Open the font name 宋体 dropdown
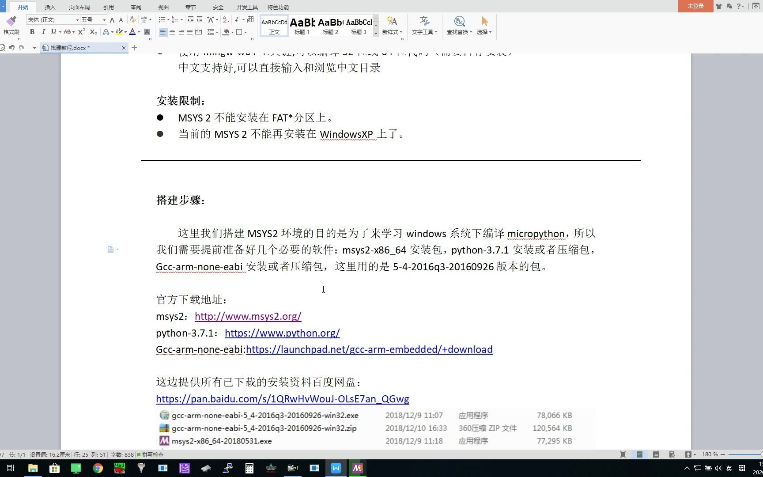The image size is (763, 477). [x=77, y=20]
